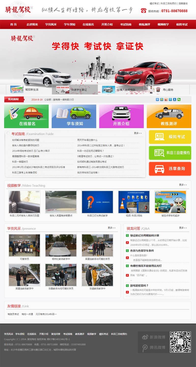Expand 更多 in the 骑龙问答 section

coord(183,228)
